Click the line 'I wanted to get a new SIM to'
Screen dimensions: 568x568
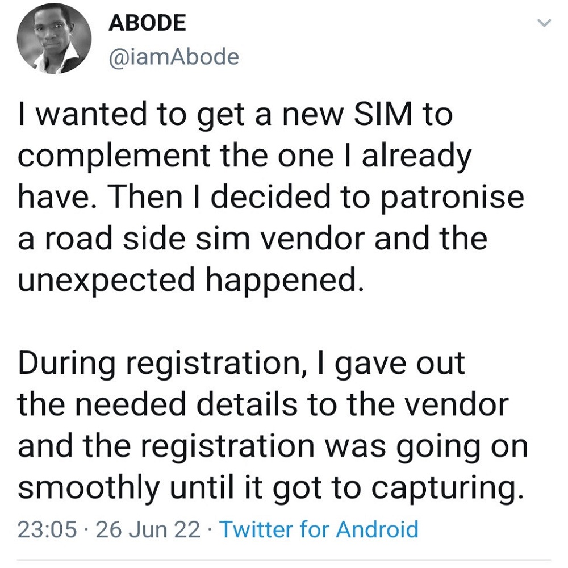235,114
